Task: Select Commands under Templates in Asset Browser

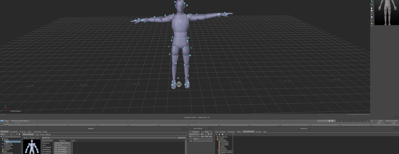Action: [x=224, y=143]
